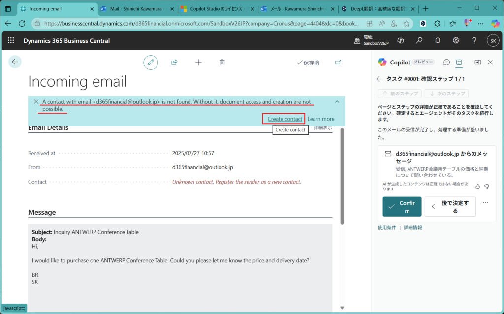Click the From value d365financial@outlook.jp
The image size is (504, 314).
pos(202,167)
